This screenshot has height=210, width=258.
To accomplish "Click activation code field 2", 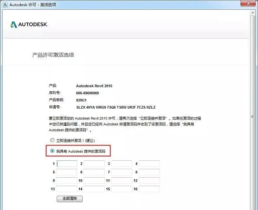I will click(94, 164).
